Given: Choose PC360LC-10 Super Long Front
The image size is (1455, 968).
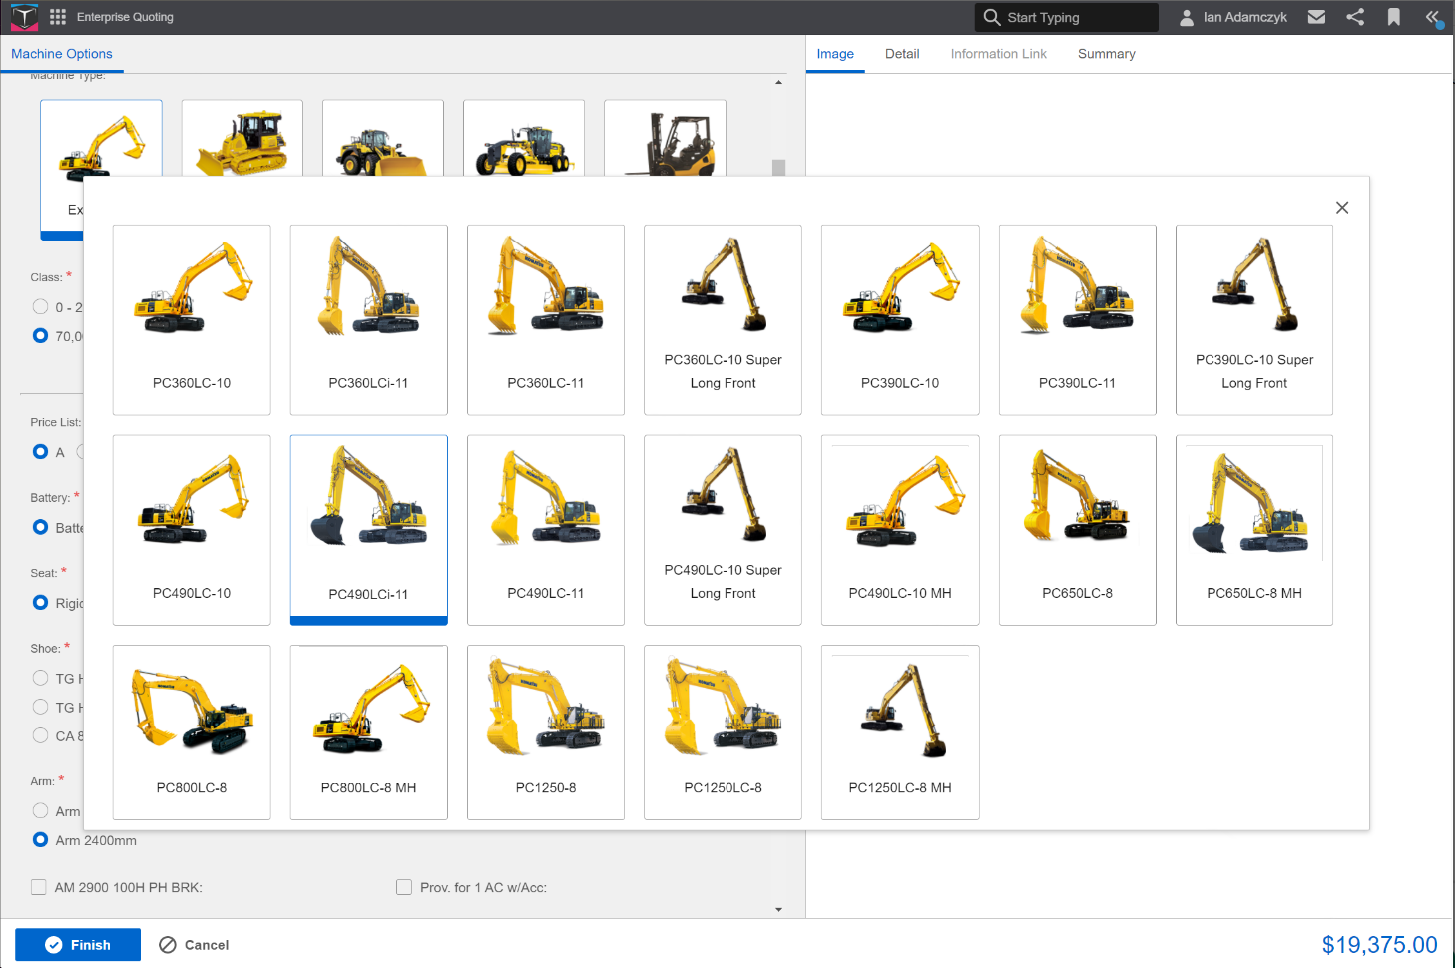Looking at the screenshot, I should (723, 319).
